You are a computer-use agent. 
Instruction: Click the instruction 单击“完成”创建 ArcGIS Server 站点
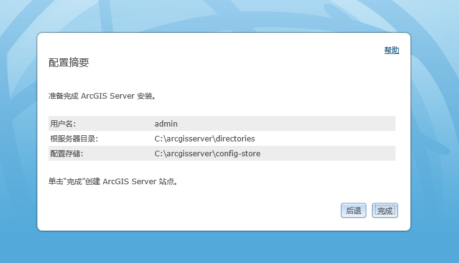(x=113, y=182)
